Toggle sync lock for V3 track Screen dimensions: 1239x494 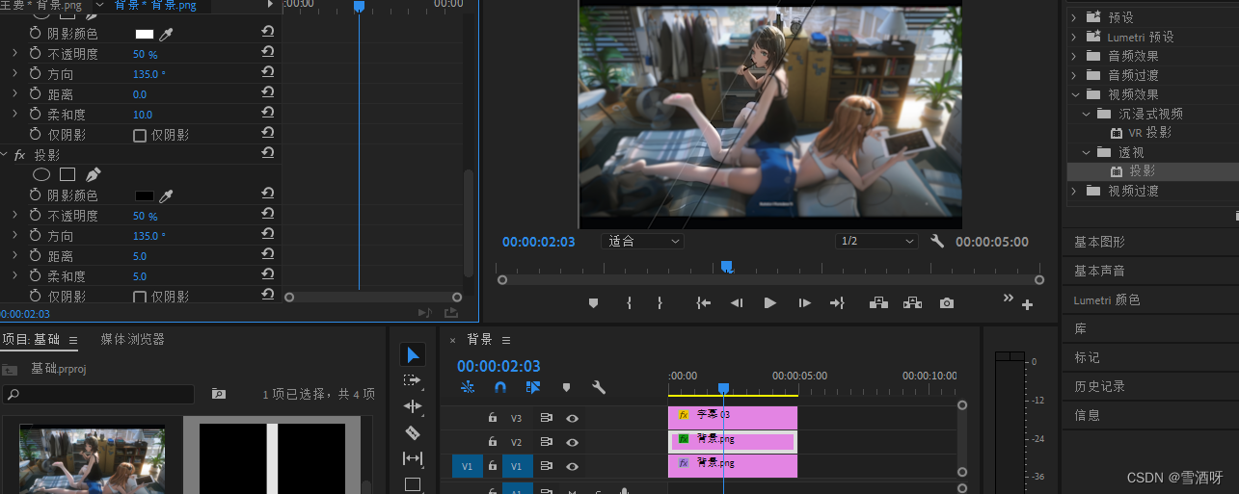(546, 418)
